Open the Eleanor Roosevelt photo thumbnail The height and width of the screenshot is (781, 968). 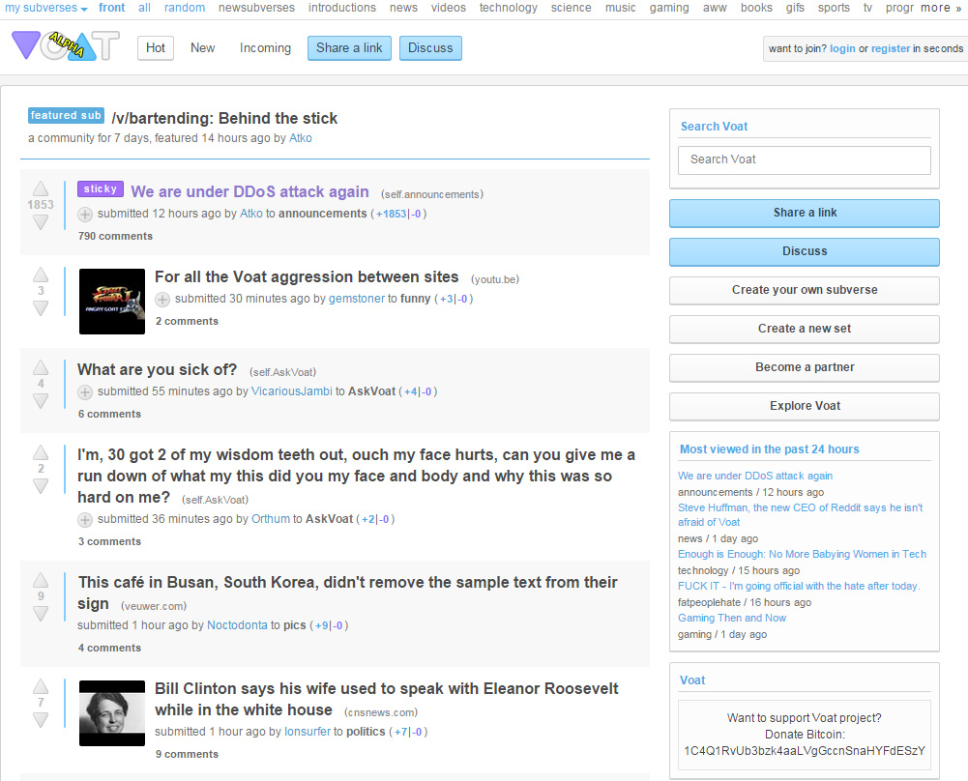coord(112,713)
